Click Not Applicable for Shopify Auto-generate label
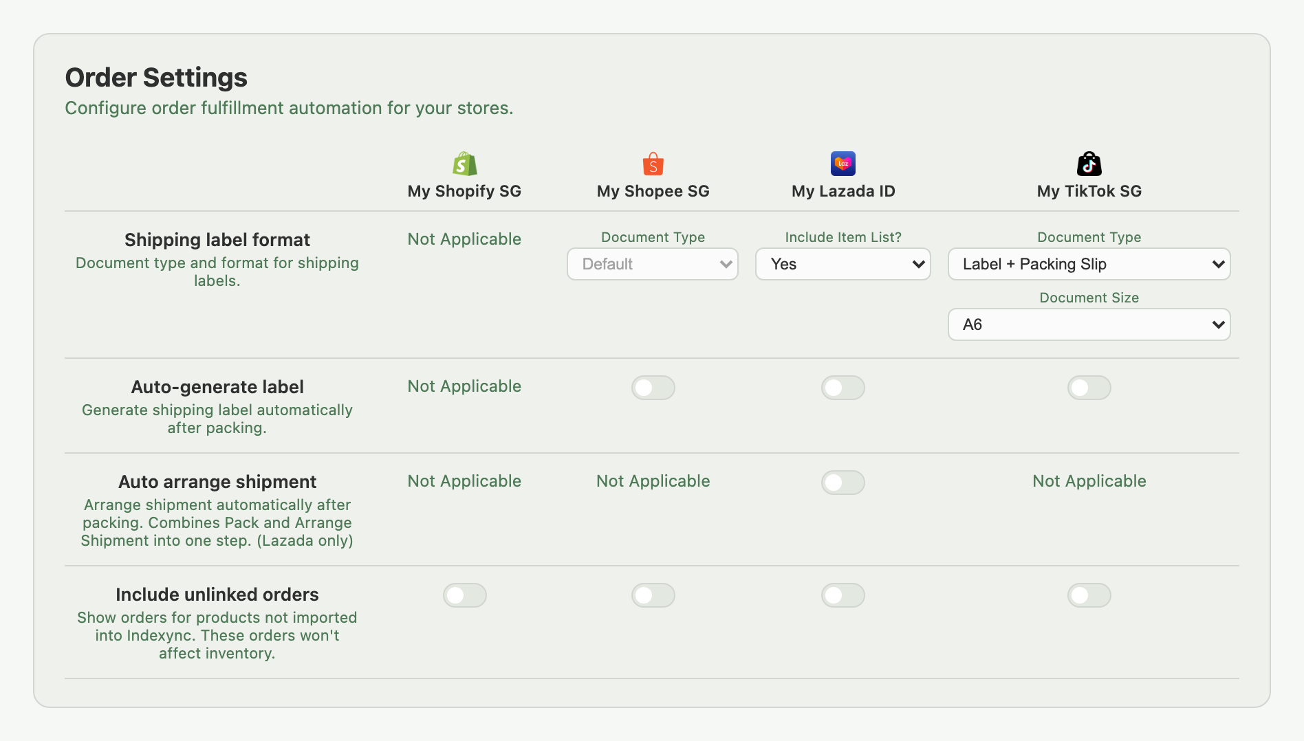This screenshot has height=741, width=1304. pyautogui.click(x=464, y=386)
